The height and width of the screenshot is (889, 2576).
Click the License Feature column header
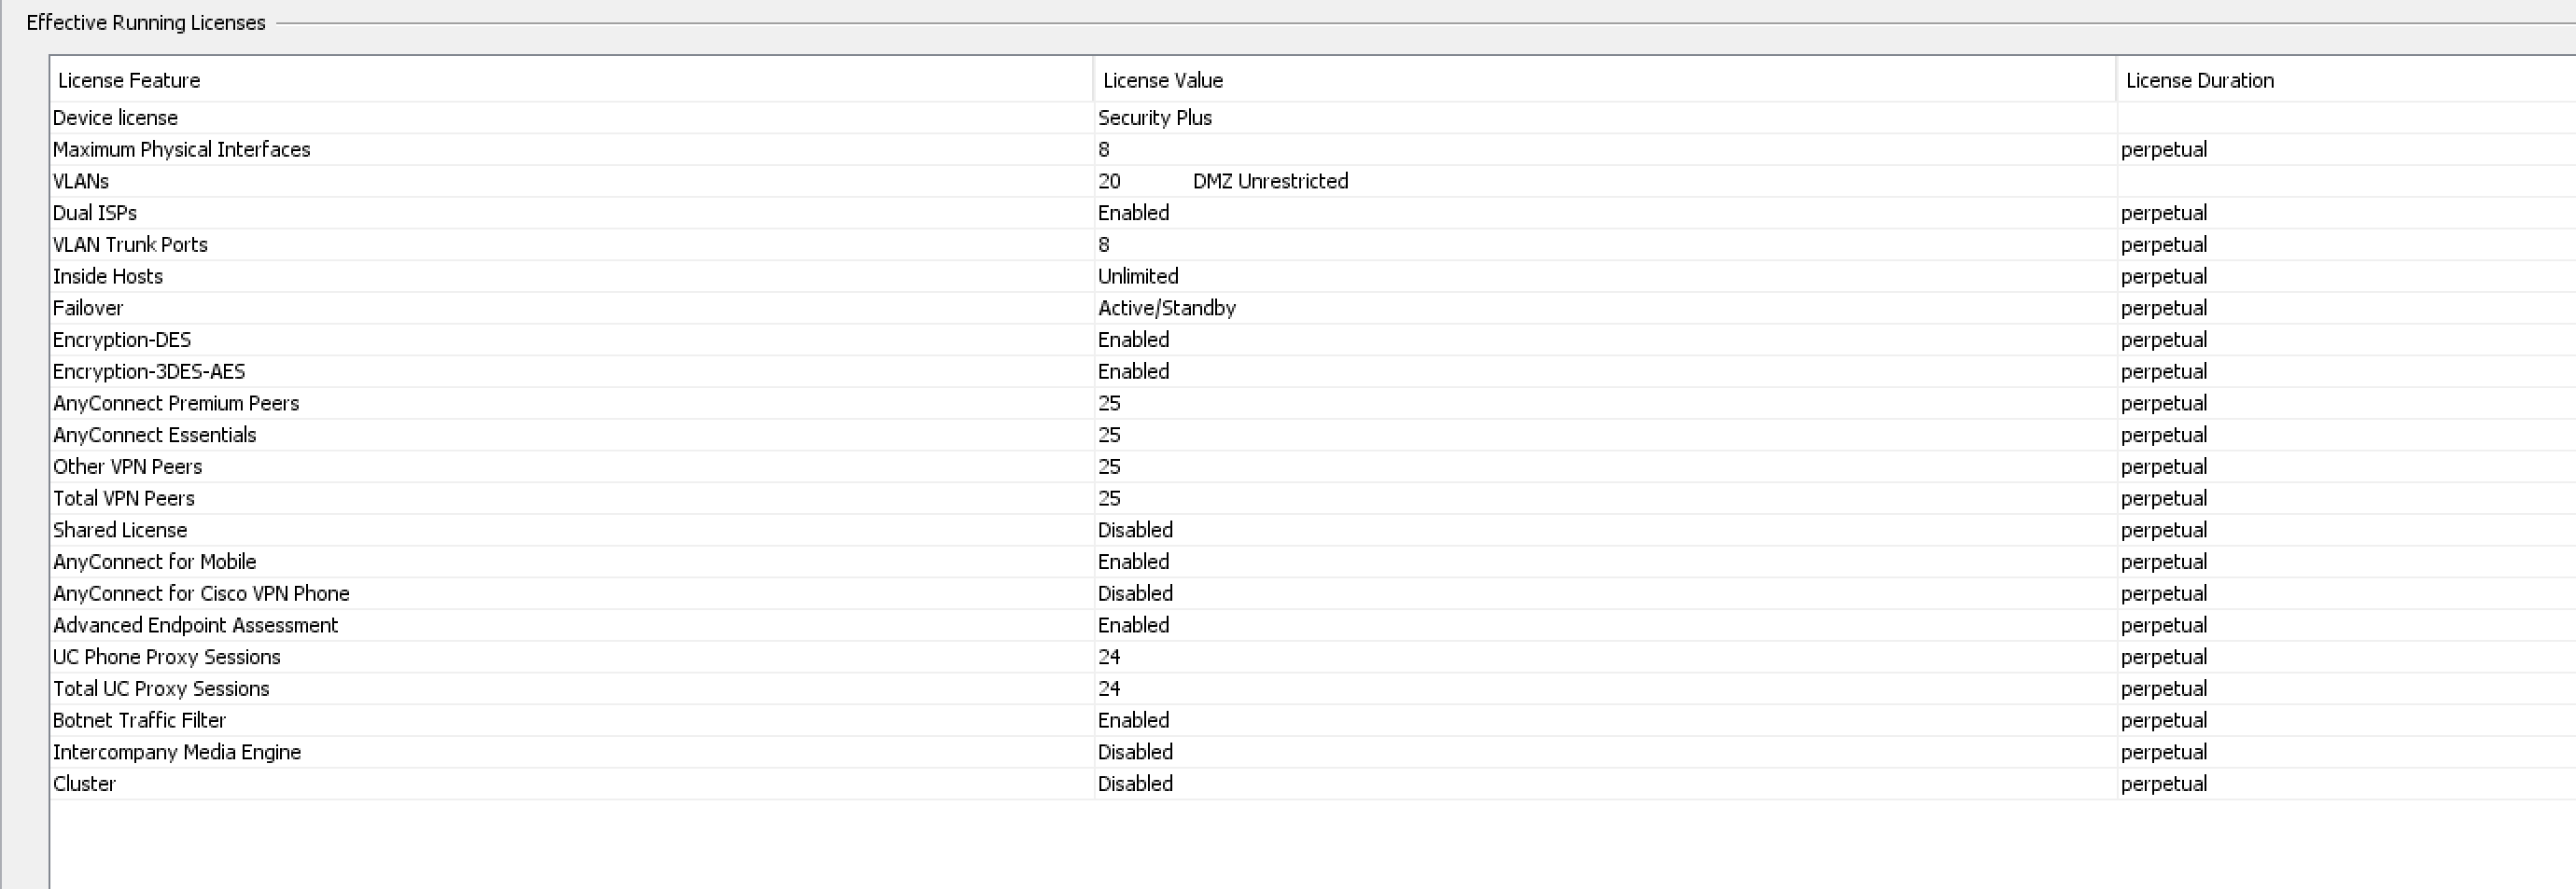pos(572,80)
